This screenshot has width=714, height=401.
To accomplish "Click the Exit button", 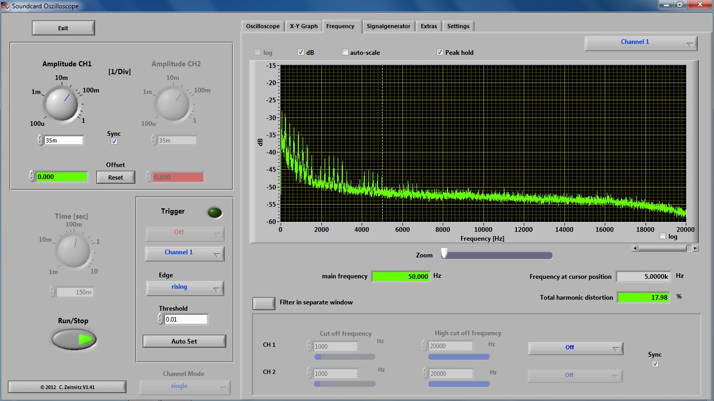I will [63, 28].
